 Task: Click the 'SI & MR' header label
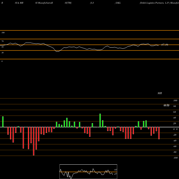19,3
